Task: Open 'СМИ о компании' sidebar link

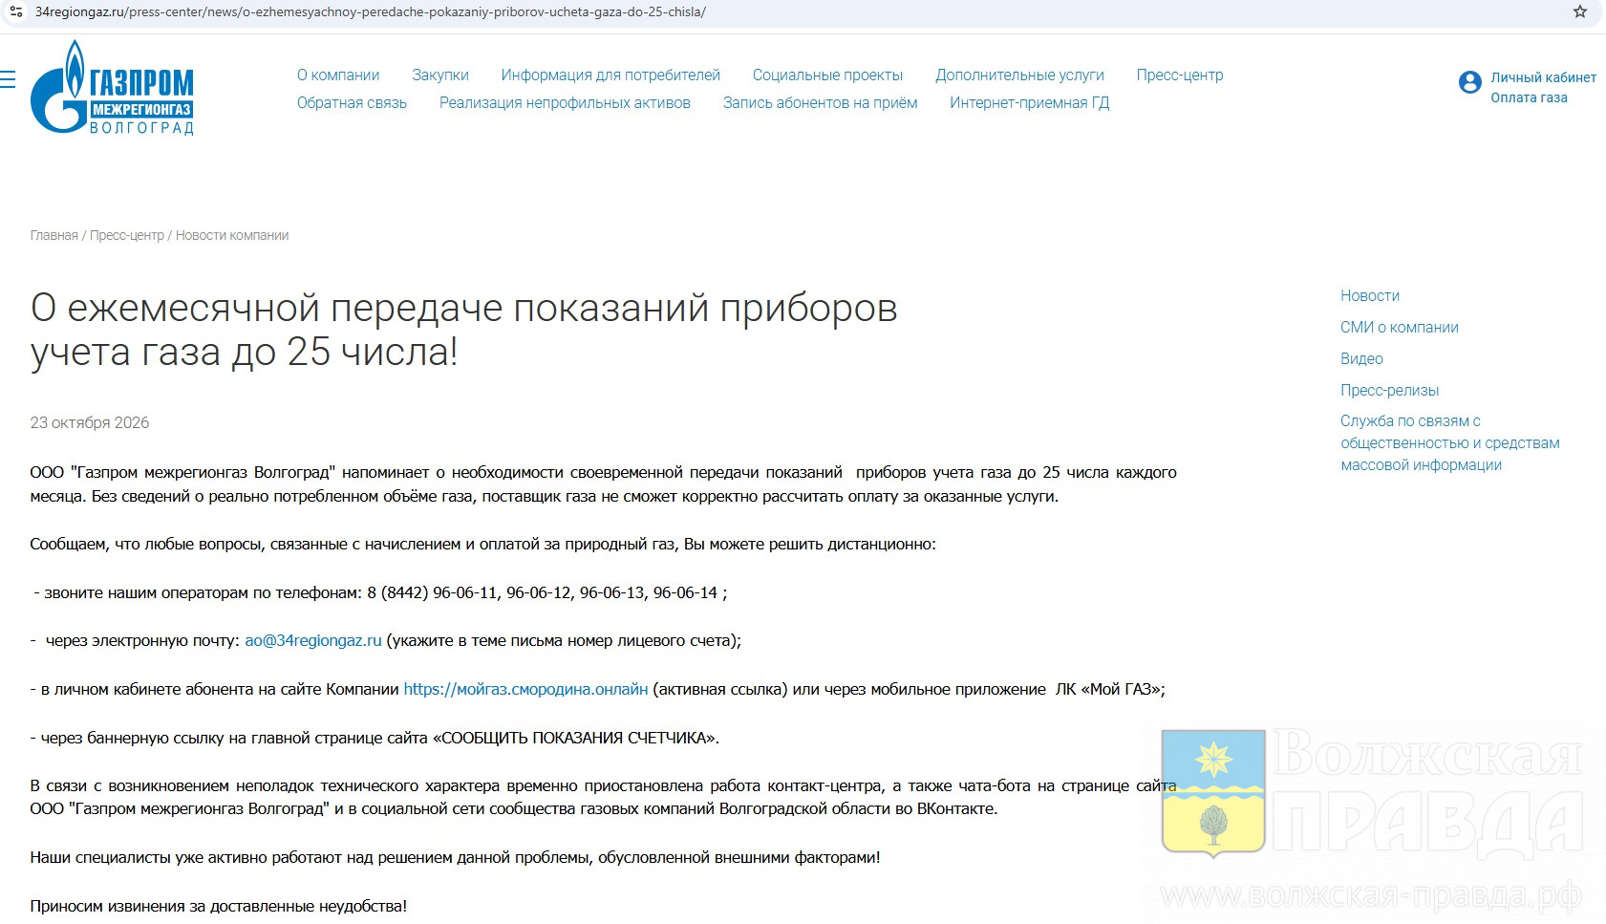Action: pos(1400,328)
